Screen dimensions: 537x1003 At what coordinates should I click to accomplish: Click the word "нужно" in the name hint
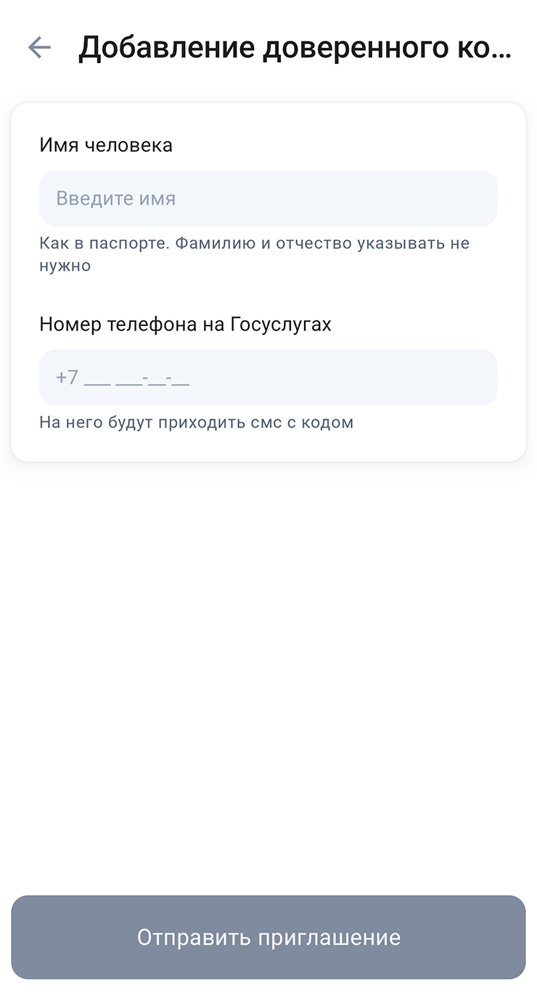[65, 266]
